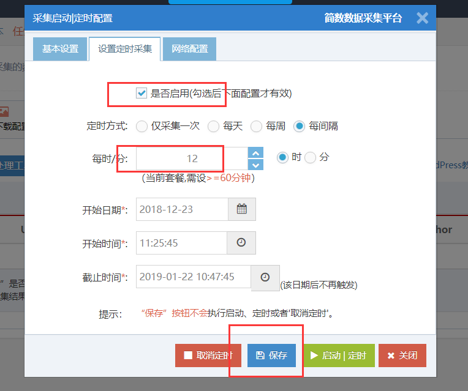This screenshot has width=468, height=391.
Task: Choose the 时 (hour) unit radio
Action: [x=282, y=157]
